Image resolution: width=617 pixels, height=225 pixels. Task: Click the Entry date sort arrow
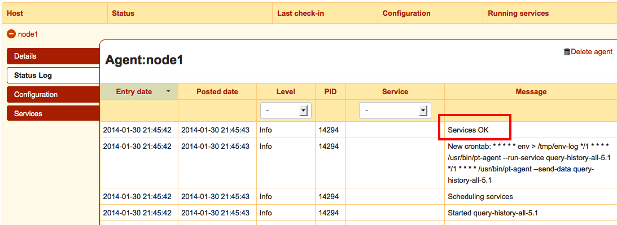(168, 91)
